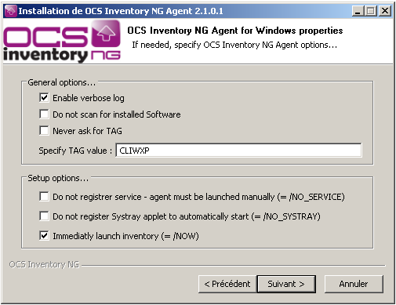The height and width of the screenshot is (305, 396).
Task: Minimize the installation window
Action: click(358, 11)
